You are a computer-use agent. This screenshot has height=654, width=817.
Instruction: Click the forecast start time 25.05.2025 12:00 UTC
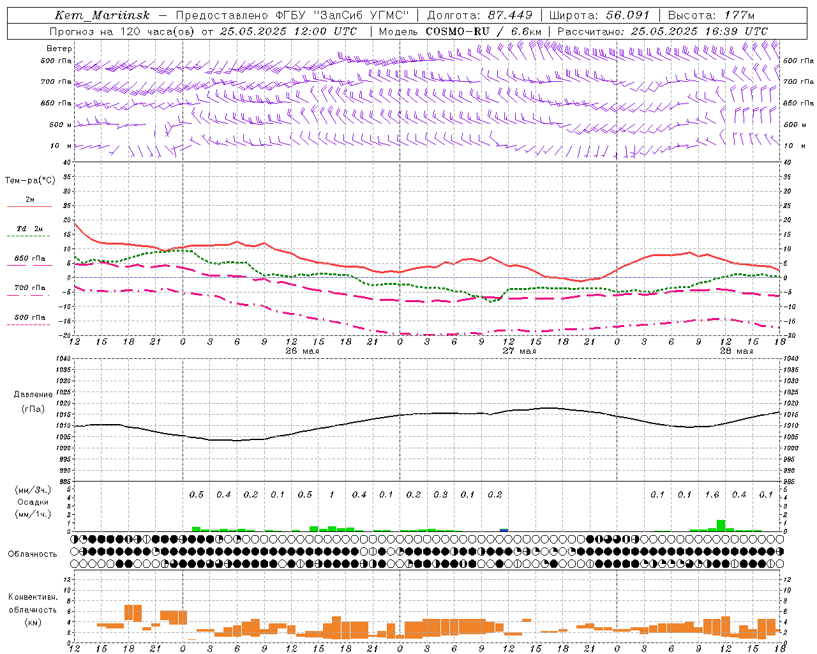pos(289,31)
